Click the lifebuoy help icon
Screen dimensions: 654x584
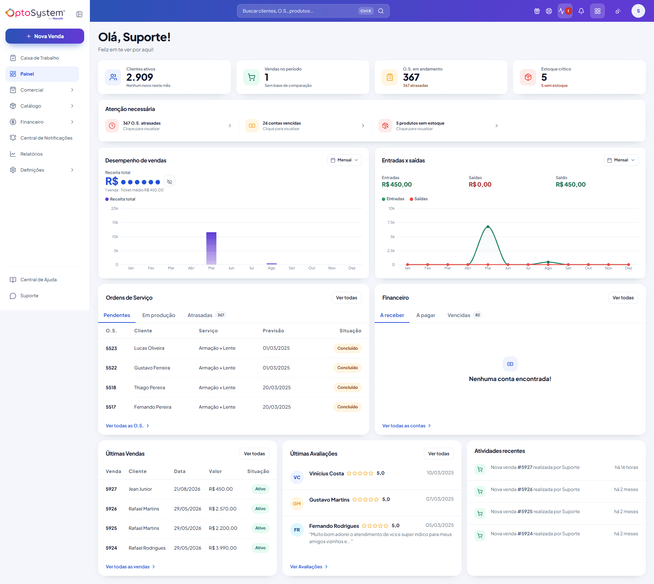tap(549, 11)
